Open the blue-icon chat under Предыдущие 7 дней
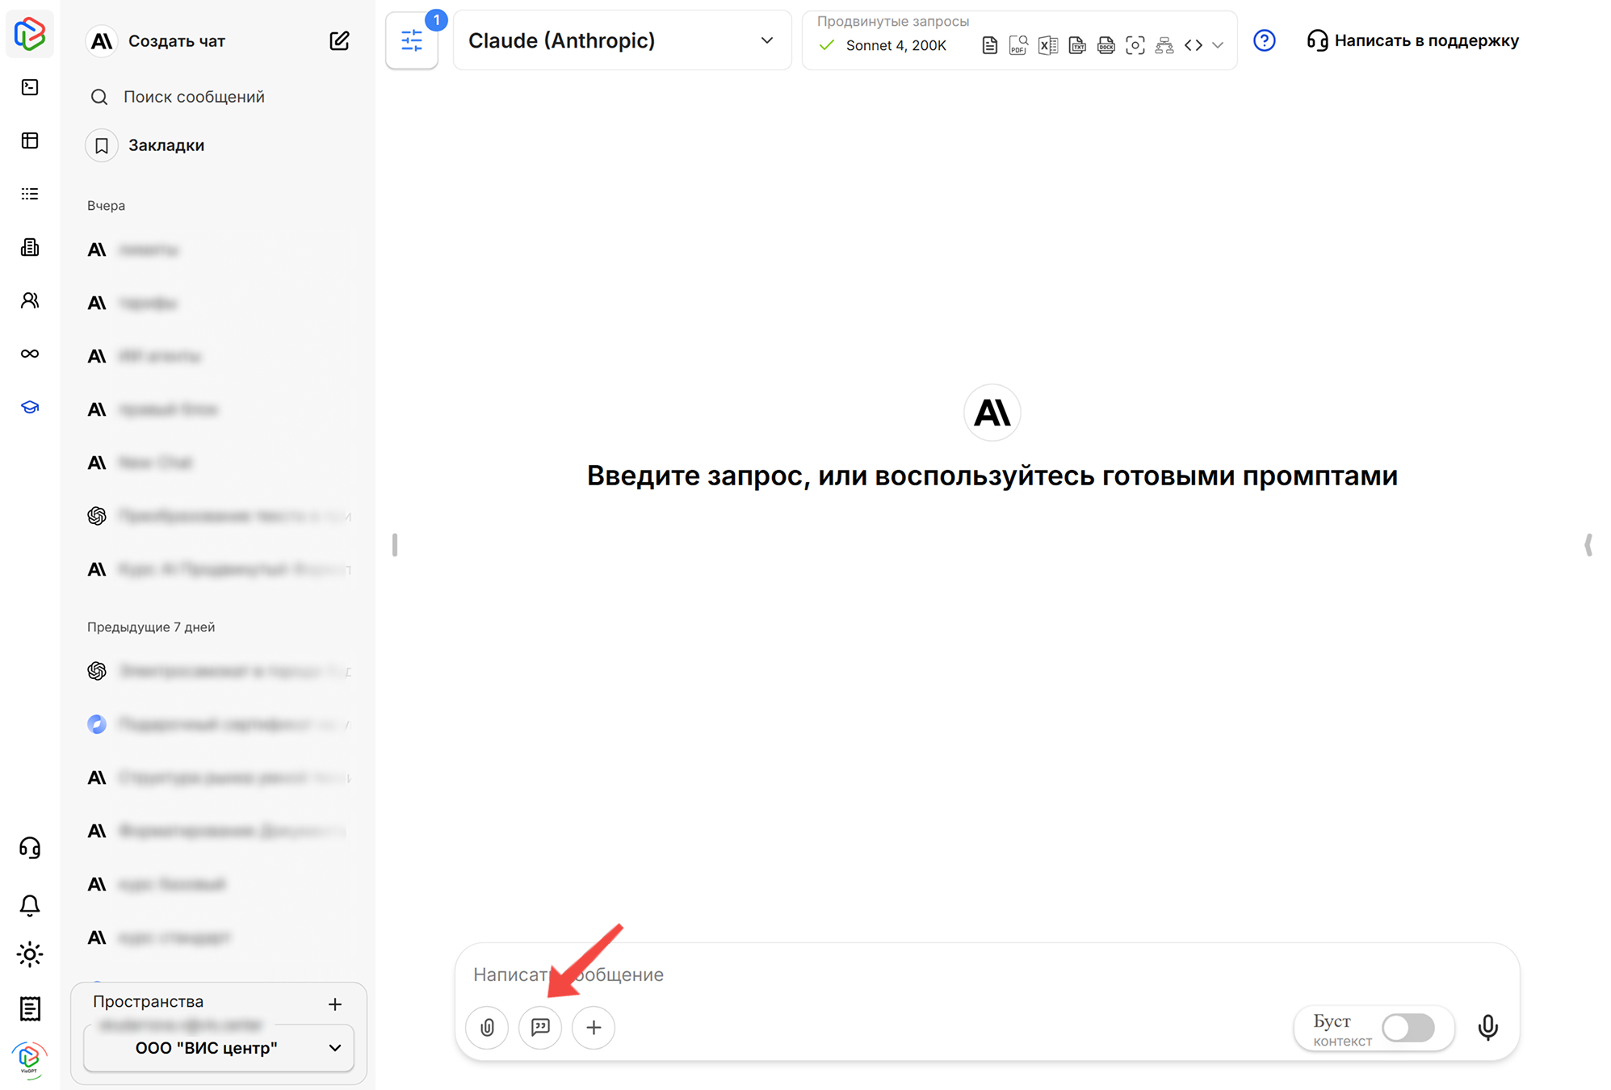 218,724
